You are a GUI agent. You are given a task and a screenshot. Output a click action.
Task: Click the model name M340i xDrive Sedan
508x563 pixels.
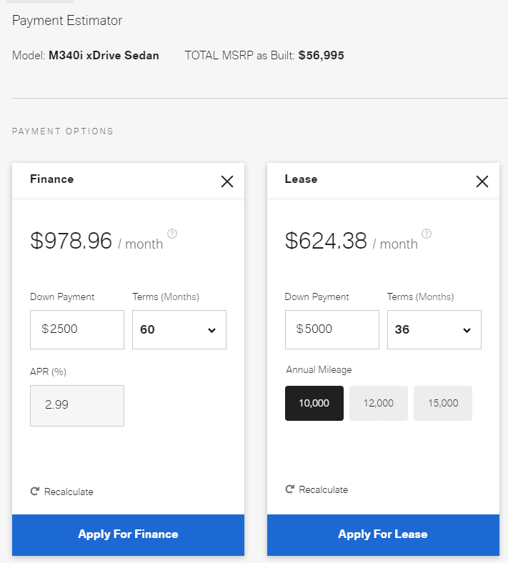(x=104, y=55)
